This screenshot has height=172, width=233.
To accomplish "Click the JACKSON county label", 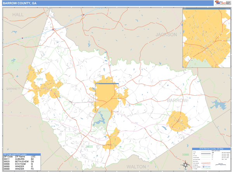I will click(166, 35).
